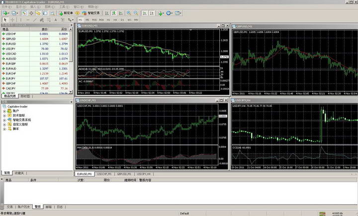358x216 pixels.
Task: Open the templates dropdown icon
Action: pos(178,13)
